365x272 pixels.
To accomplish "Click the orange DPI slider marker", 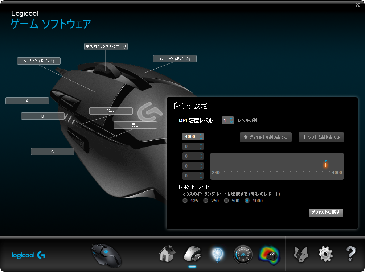I will 326,165.
